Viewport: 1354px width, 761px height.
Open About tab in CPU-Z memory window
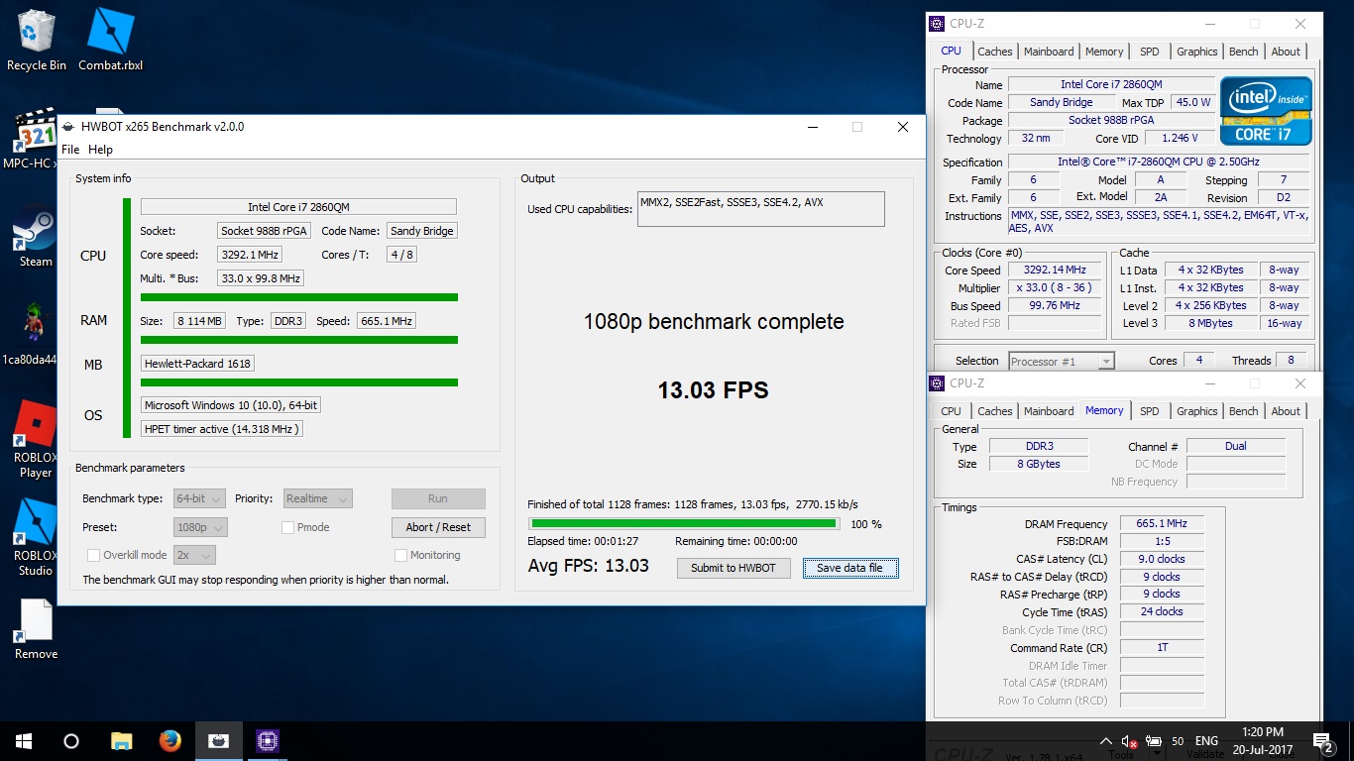click(x=1286, y=411)
